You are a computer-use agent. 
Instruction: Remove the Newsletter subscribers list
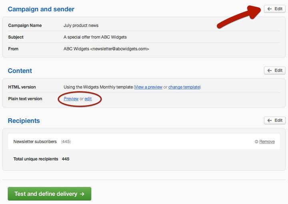point(267,141)
